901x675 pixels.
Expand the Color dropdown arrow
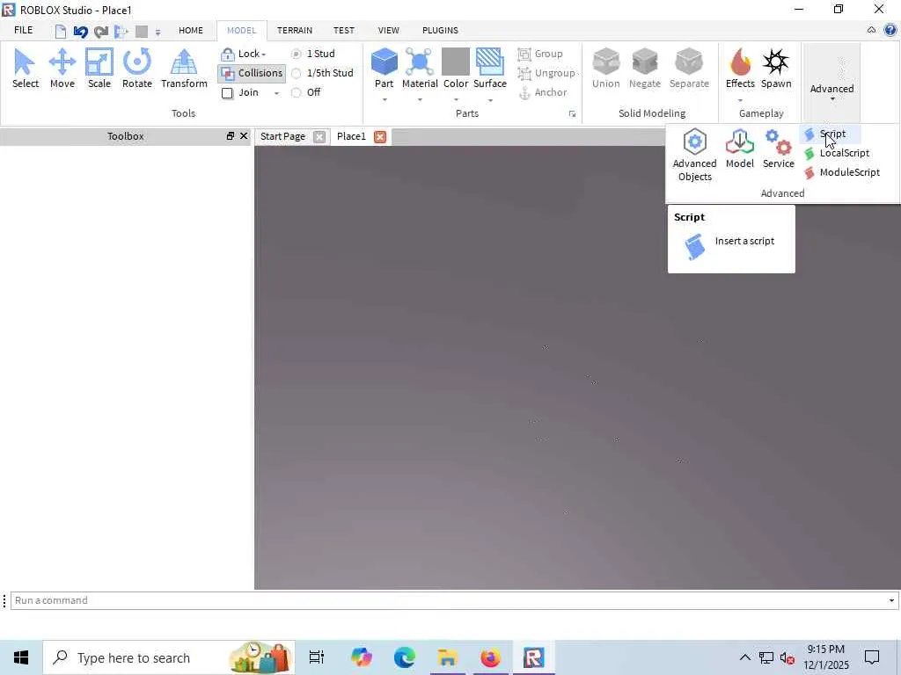click(x=456, y=100)
